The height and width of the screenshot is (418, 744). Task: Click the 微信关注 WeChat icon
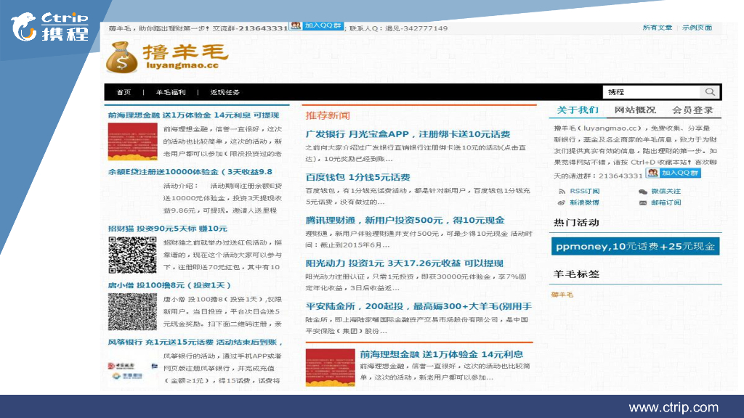(x=643, y=192)
